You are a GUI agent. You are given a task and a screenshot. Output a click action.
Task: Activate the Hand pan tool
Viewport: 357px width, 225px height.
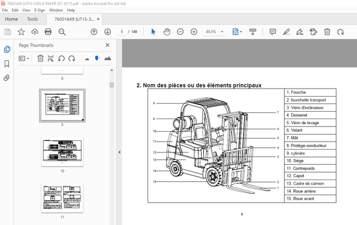click(167, 32)
